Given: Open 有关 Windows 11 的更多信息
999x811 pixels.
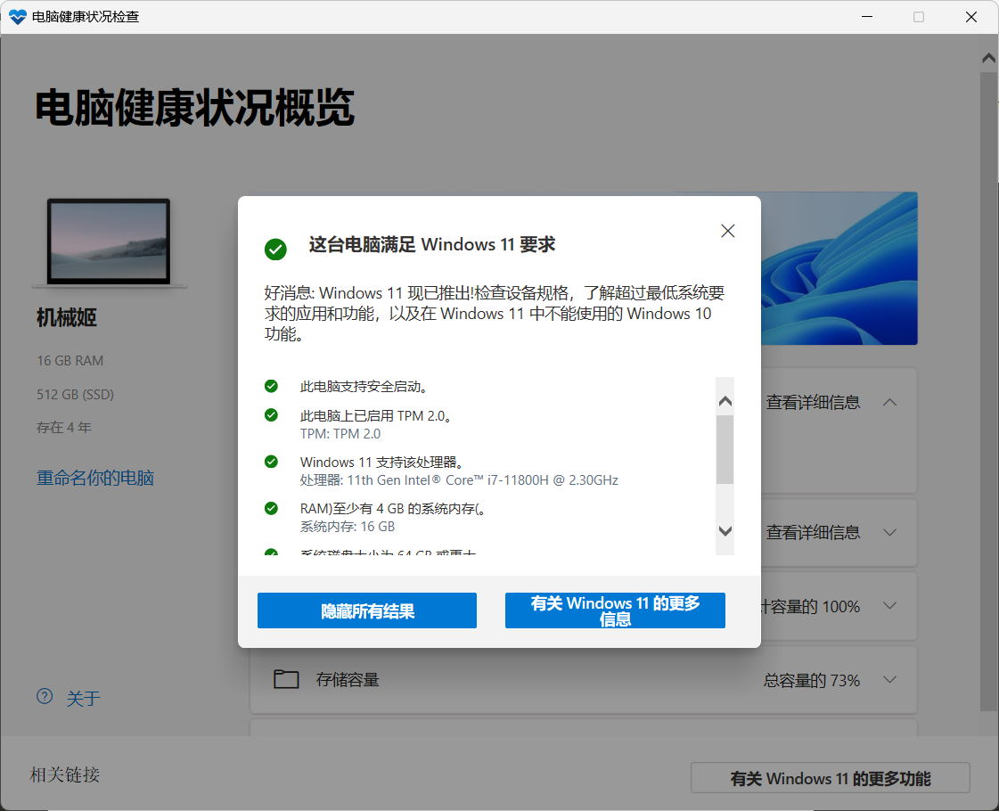Looking at the screenshot, I should pyautogui.click(x=615, y=610).
